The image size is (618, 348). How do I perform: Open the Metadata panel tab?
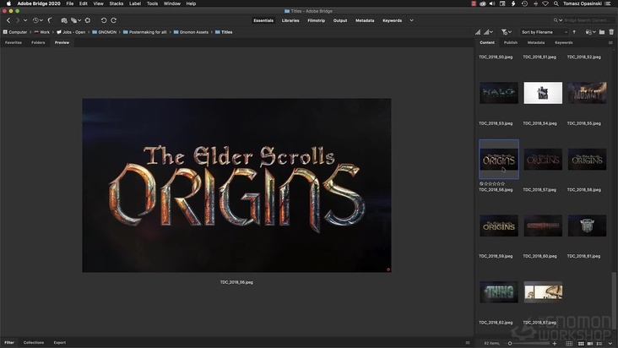[x=536, y=42]
